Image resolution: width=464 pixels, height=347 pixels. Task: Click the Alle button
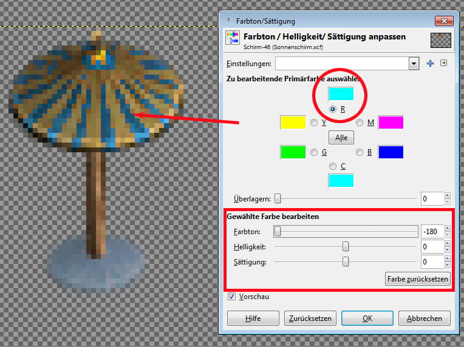tap(341, 138)
